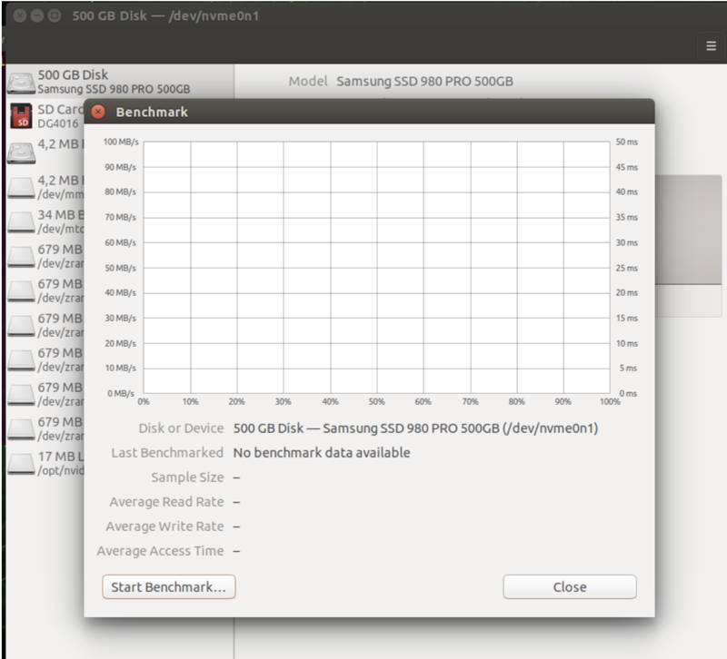Click the Model value 'Samsung SSD 980 PRO 500GB'
Viewport: 727px width, 659px height.
(424, 81)
